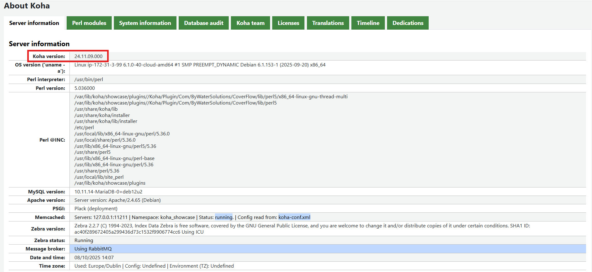Select the Database audit tab
Screen dimensions: 592x272
[204, 23]
